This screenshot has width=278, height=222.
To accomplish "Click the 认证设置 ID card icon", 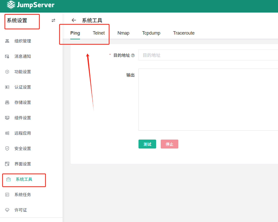I will coord(7,87).
